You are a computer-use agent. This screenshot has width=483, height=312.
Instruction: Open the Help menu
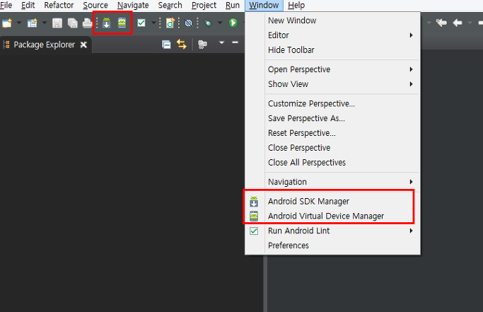(x=296, y=5)
